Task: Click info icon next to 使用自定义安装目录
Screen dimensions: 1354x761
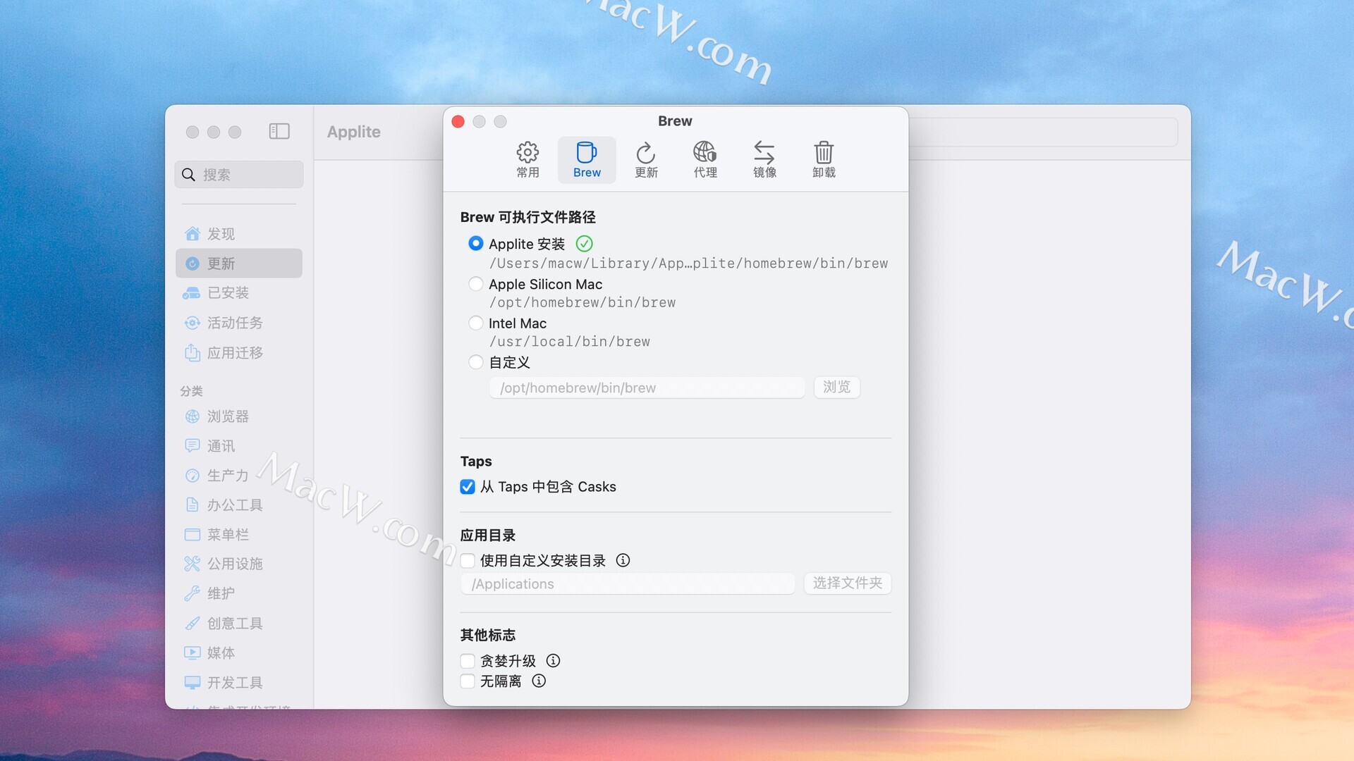Action: coord(623,560)
